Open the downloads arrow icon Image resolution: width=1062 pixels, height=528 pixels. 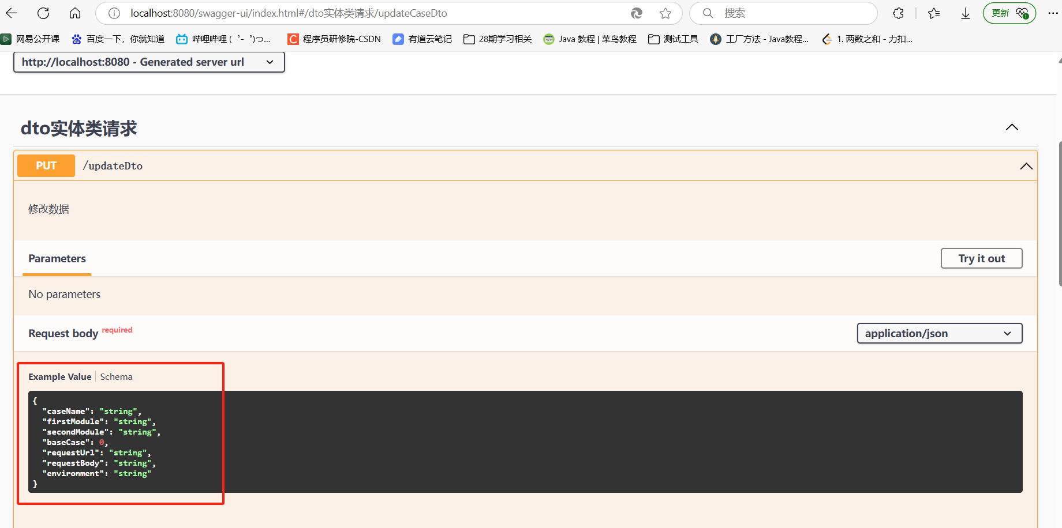point(966,13)
